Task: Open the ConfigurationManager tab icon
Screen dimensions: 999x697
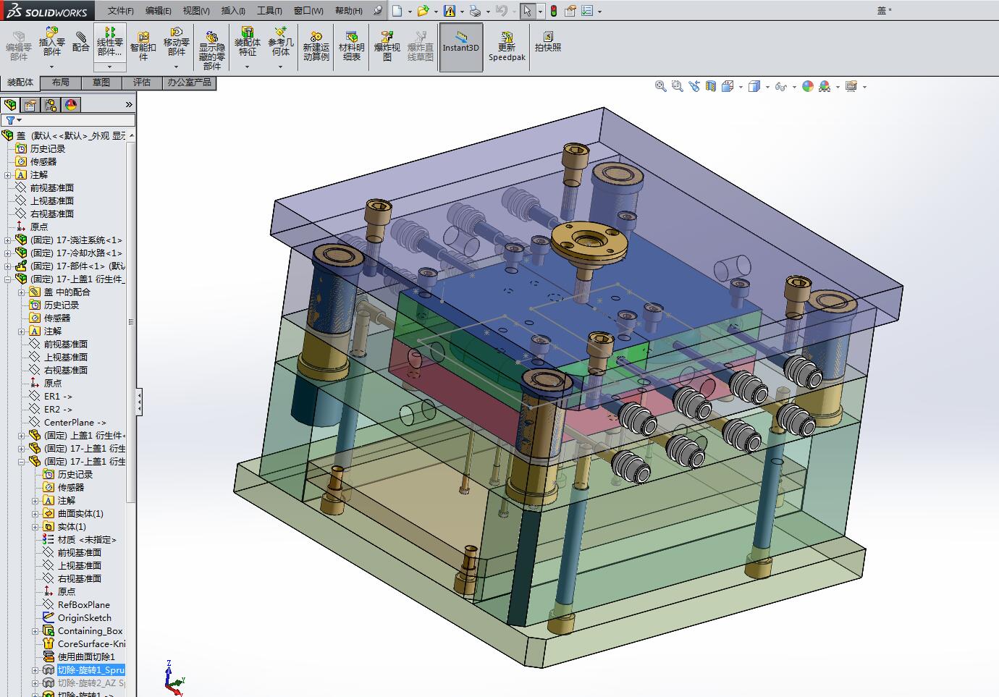Action: 51,105
